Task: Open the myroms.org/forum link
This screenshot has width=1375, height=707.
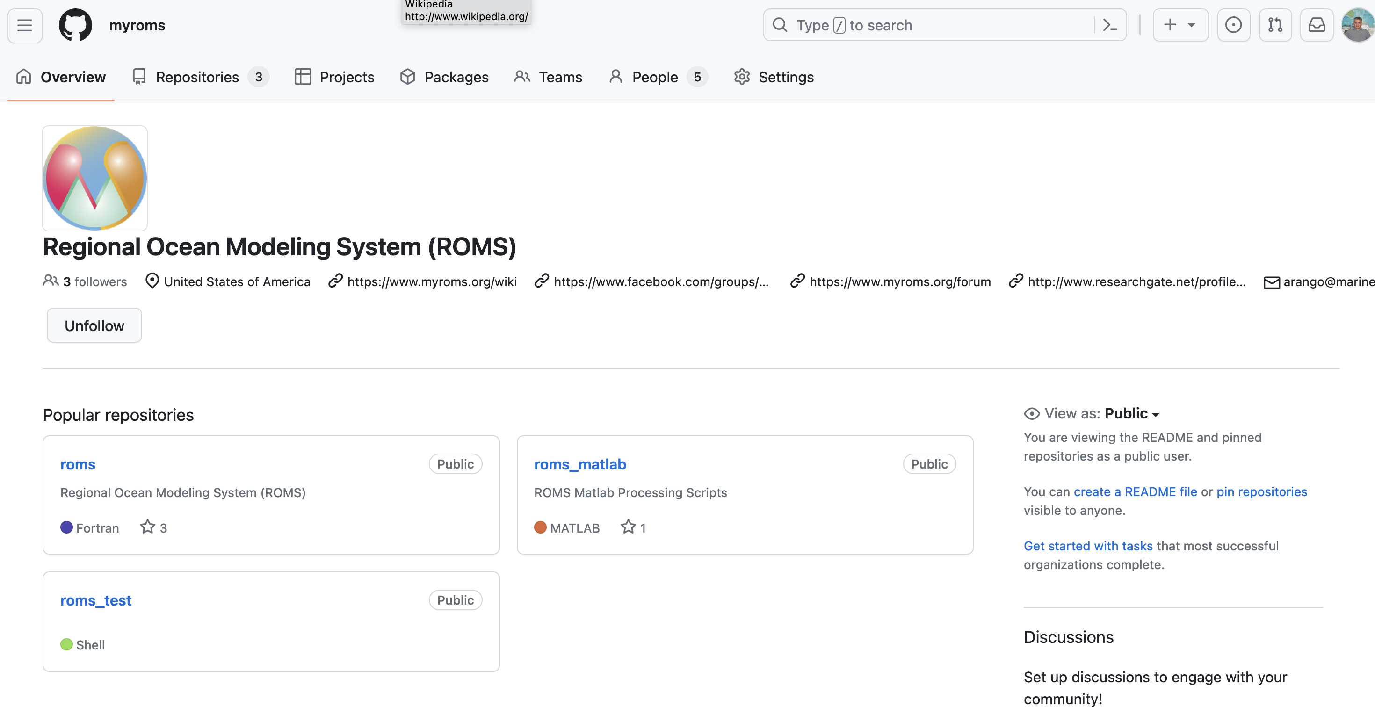Action: 900,281
